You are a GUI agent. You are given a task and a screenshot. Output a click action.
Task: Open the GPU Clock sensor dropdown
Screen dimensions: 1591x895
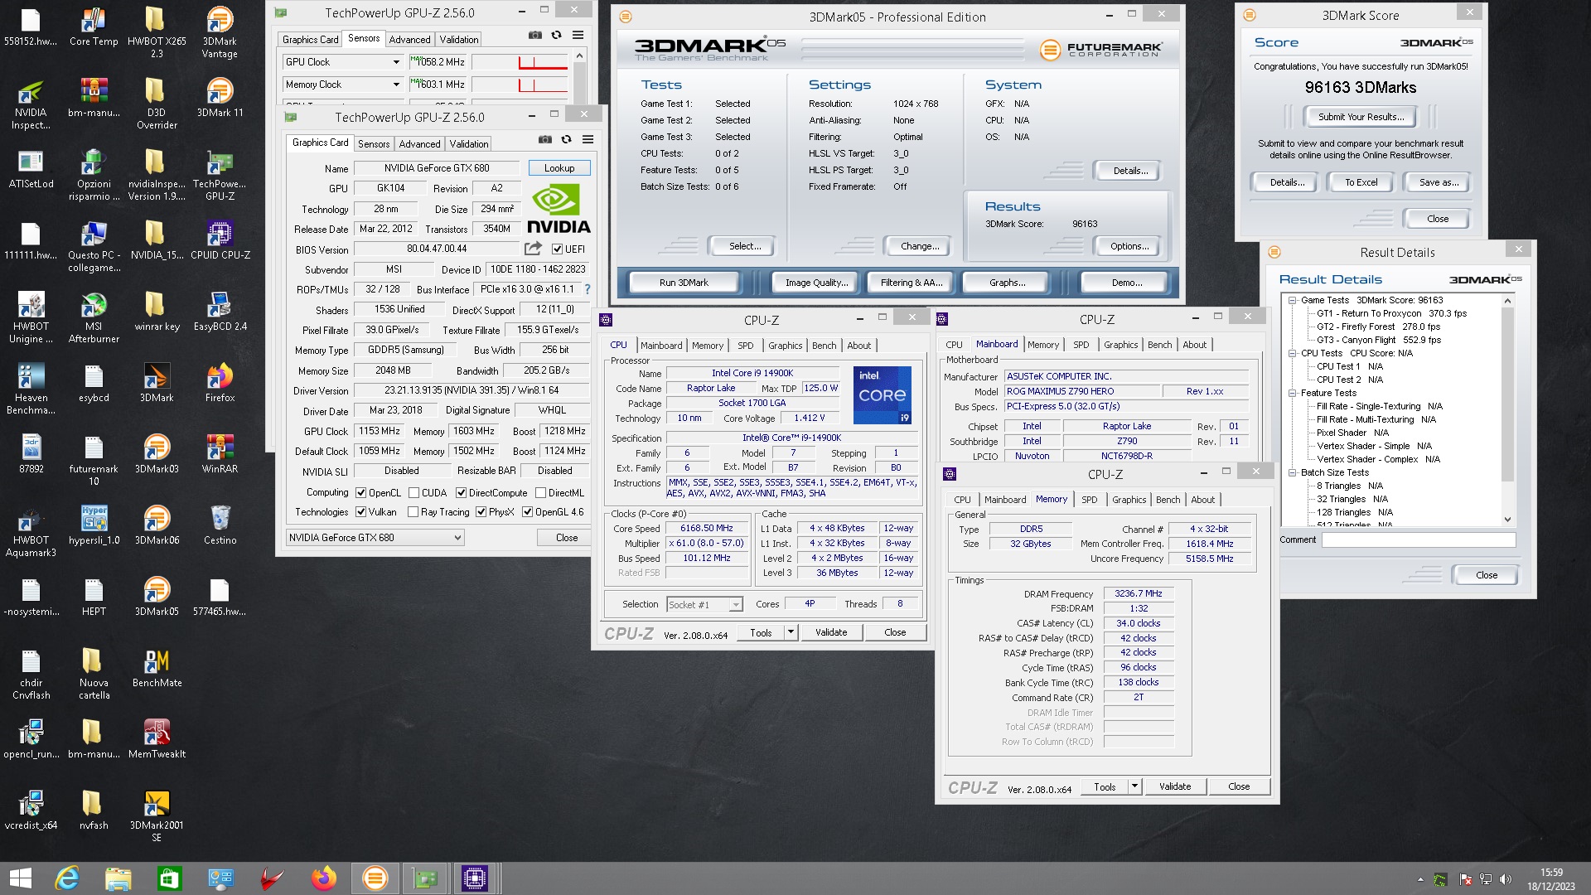click(x=343, y=62)
